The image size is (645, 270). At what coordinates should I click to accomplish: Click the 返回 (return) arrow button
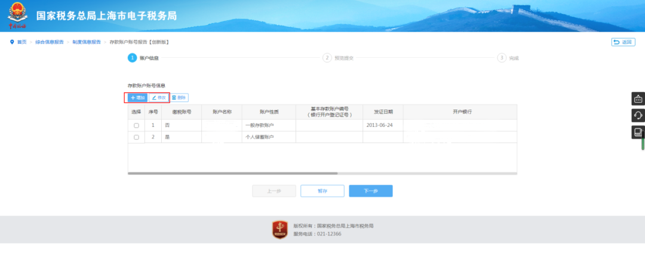click(x=623, y=42)
